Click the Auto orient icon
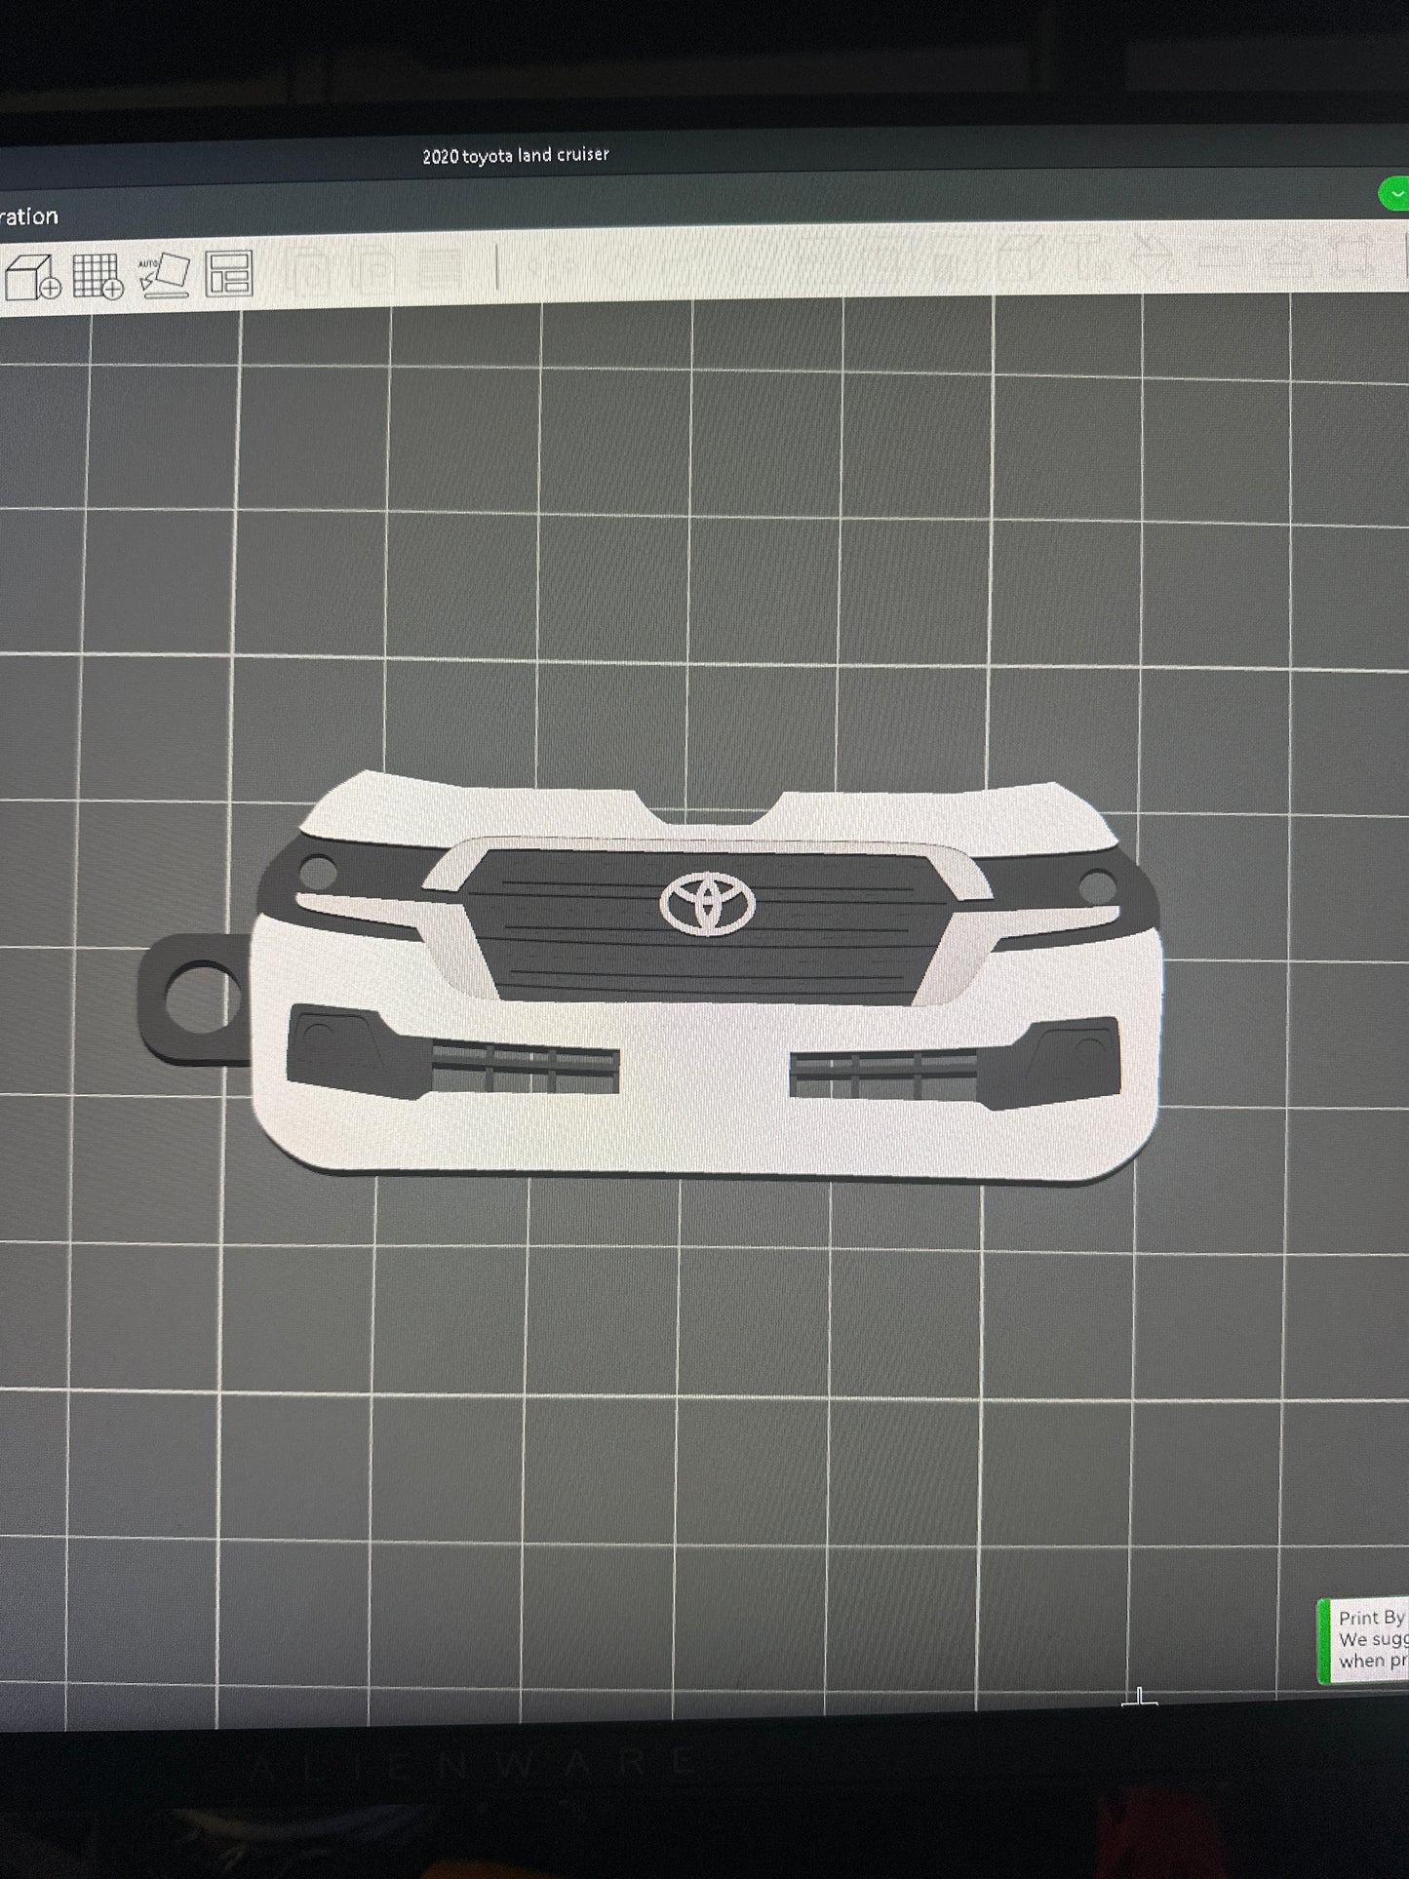The height and width of the screenshot is (1879, 1409). 164,276
